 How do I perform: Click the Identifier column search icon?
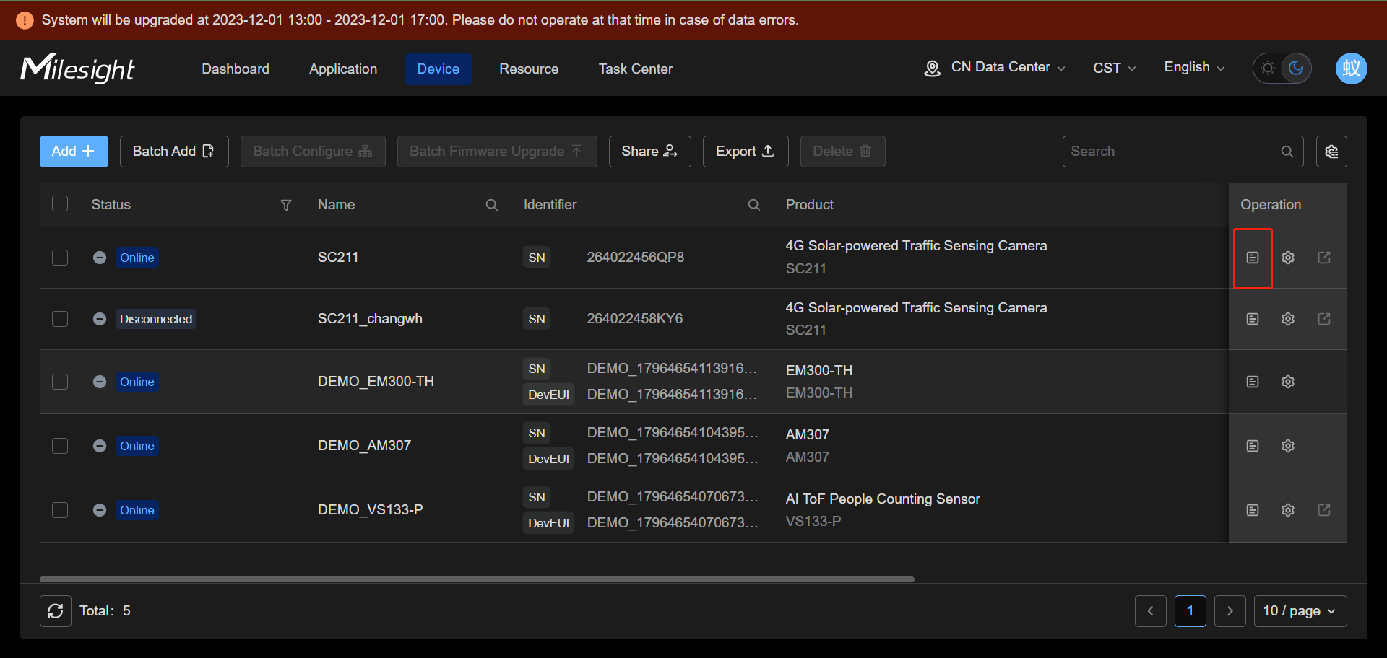point(754,205)
